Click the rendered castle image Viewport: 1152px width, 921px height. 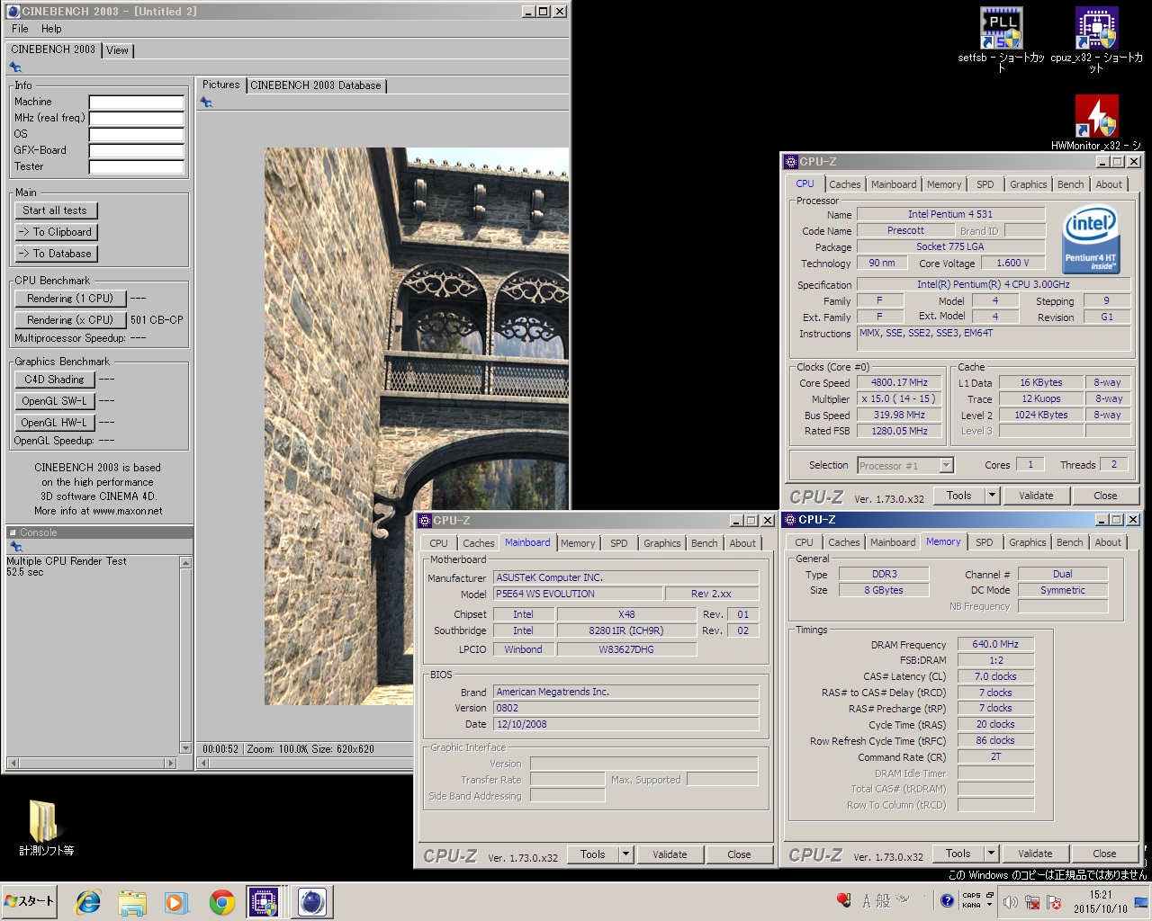[x=417, y=426]
